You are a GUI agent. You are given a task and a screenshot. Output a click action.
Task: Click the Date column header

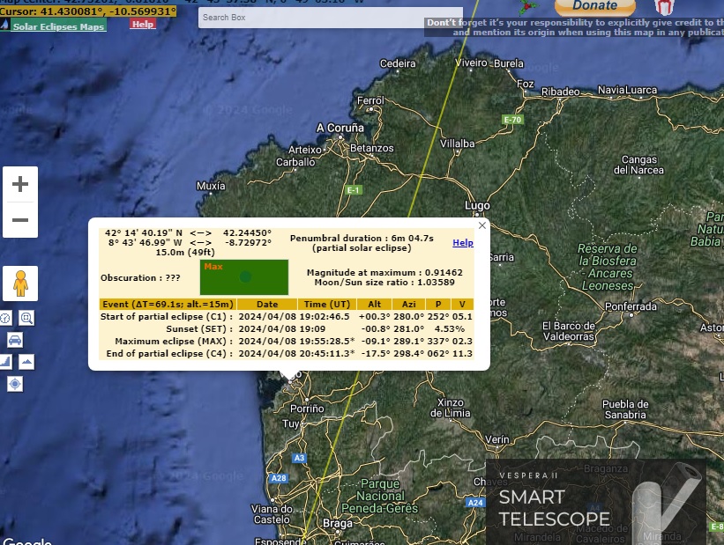click(267, 305)
